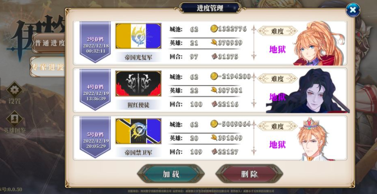Select the 帝国光复军 faction flag

click(x=138, y=36)
